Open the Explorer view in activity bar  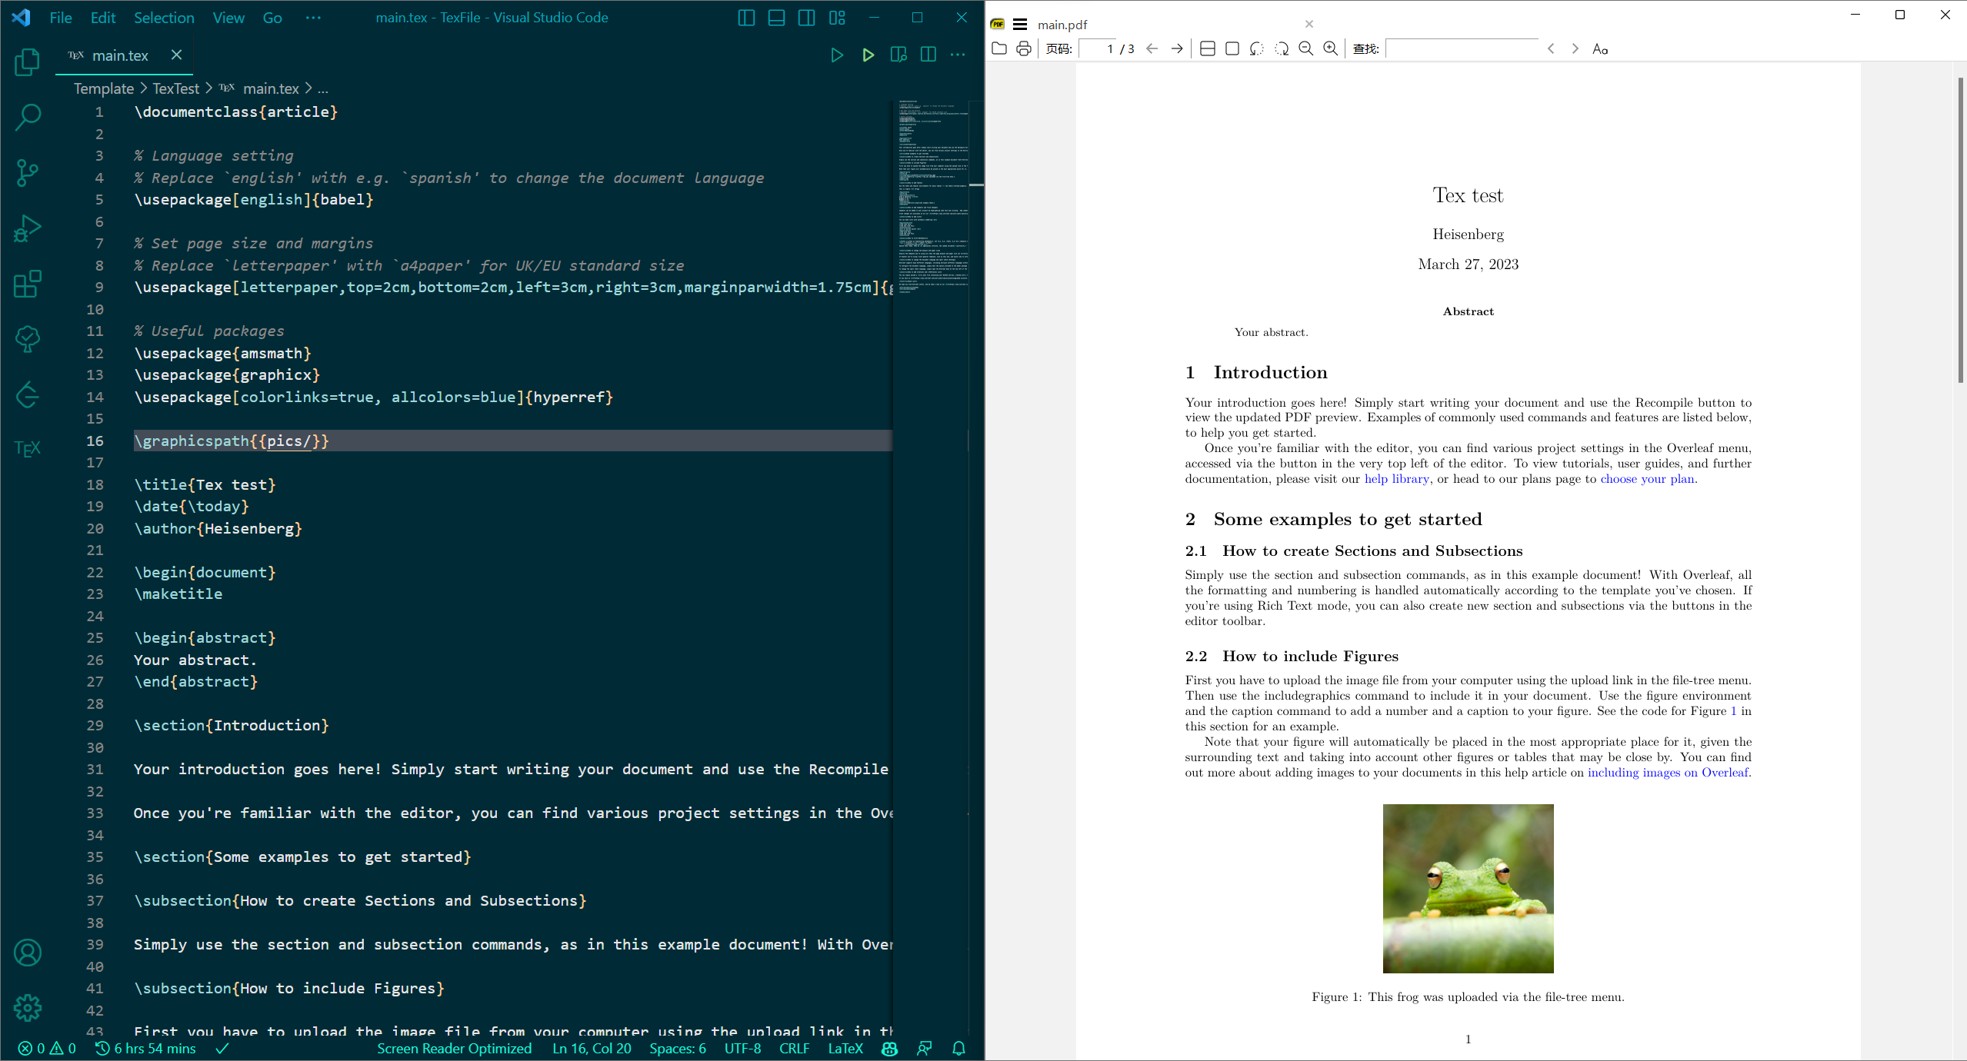tap(27, 62)
